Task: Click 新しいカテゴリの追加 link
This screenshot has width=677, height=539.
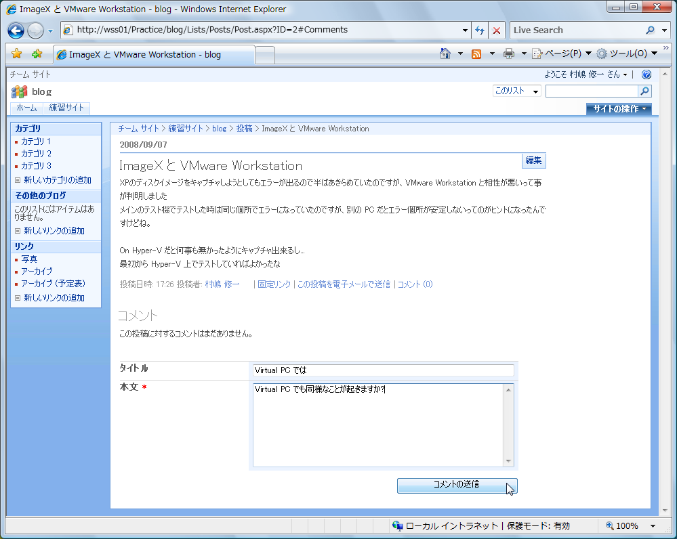Action: pos(58,180)
